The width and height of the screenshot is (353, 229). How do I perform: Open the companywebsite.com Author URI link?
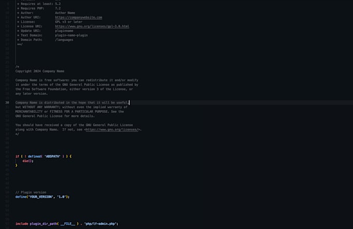[78, 17]
